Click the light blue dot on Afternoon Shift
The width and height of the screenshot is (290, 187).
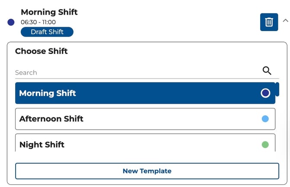click(265, 119)
